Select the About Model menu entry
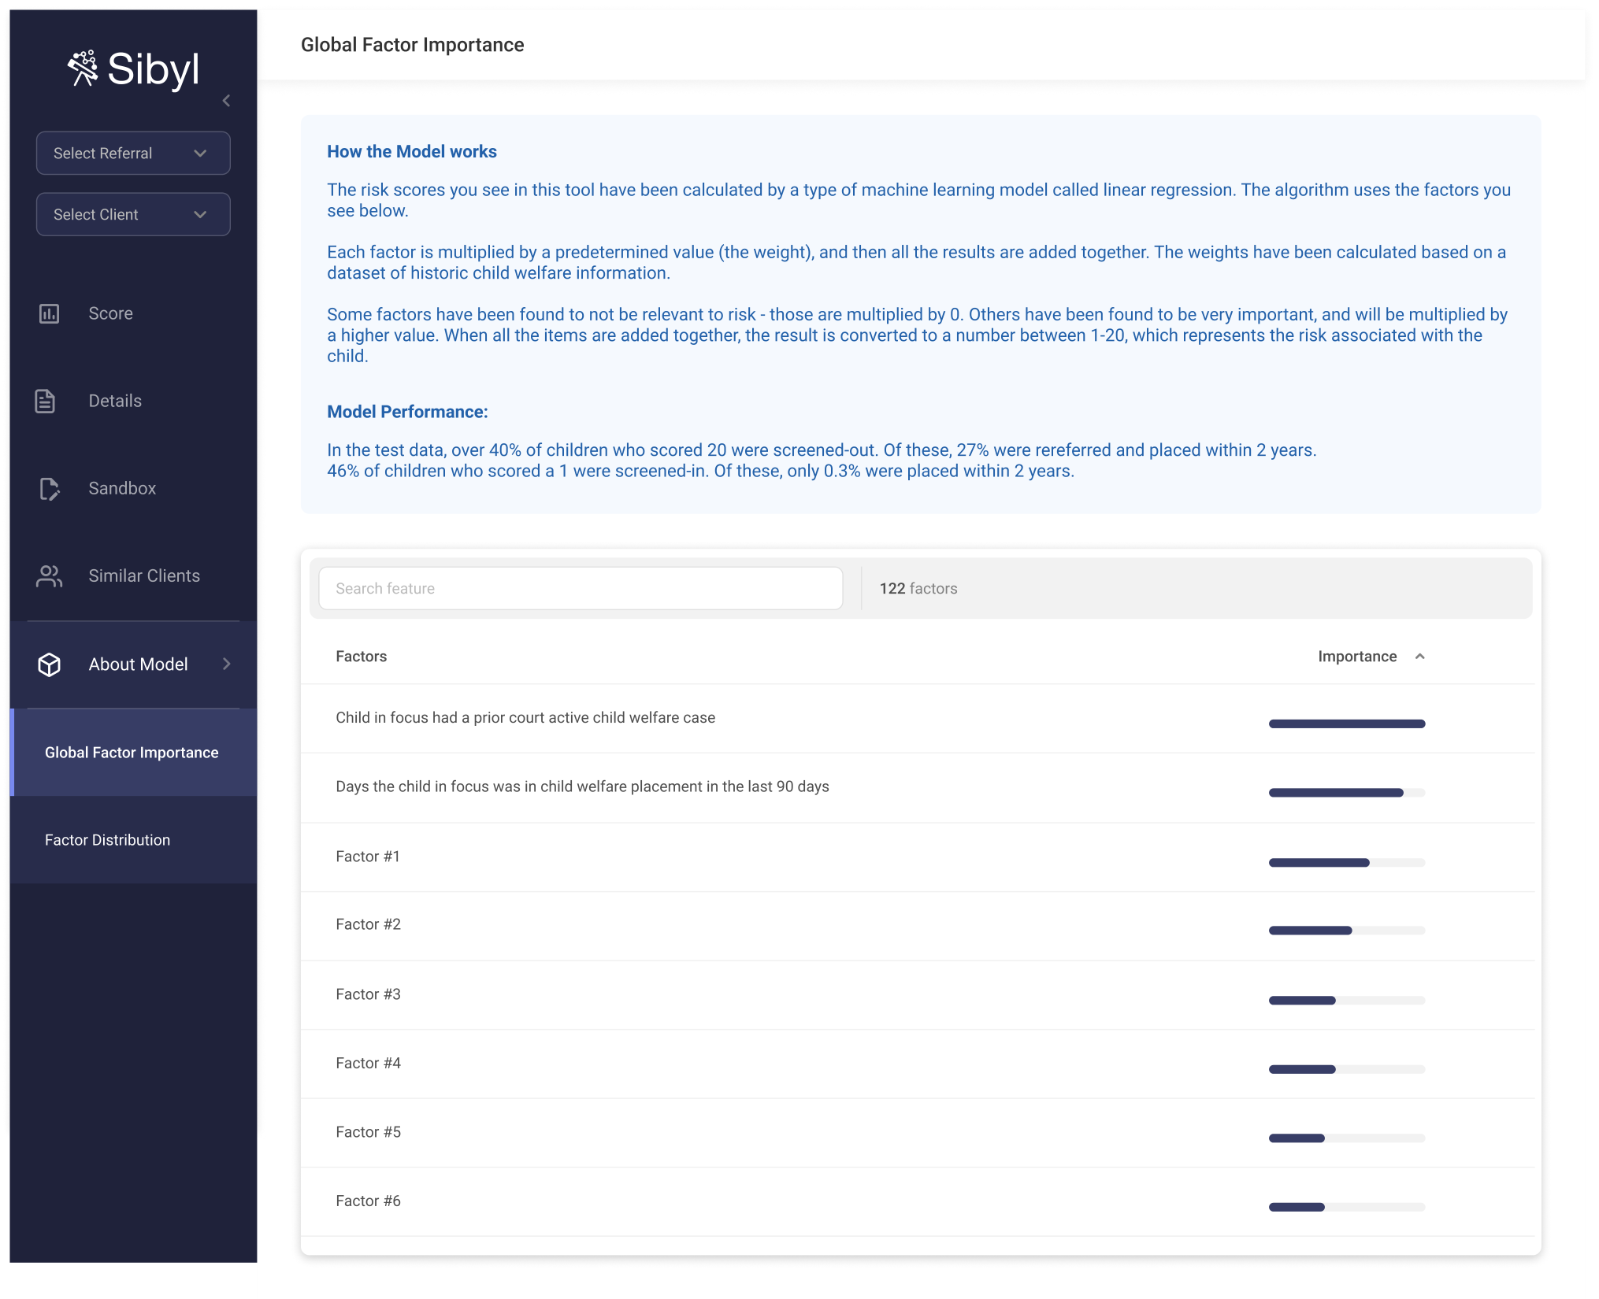1599x1299 pixels. pyautogui.click(x=133, y=664)
